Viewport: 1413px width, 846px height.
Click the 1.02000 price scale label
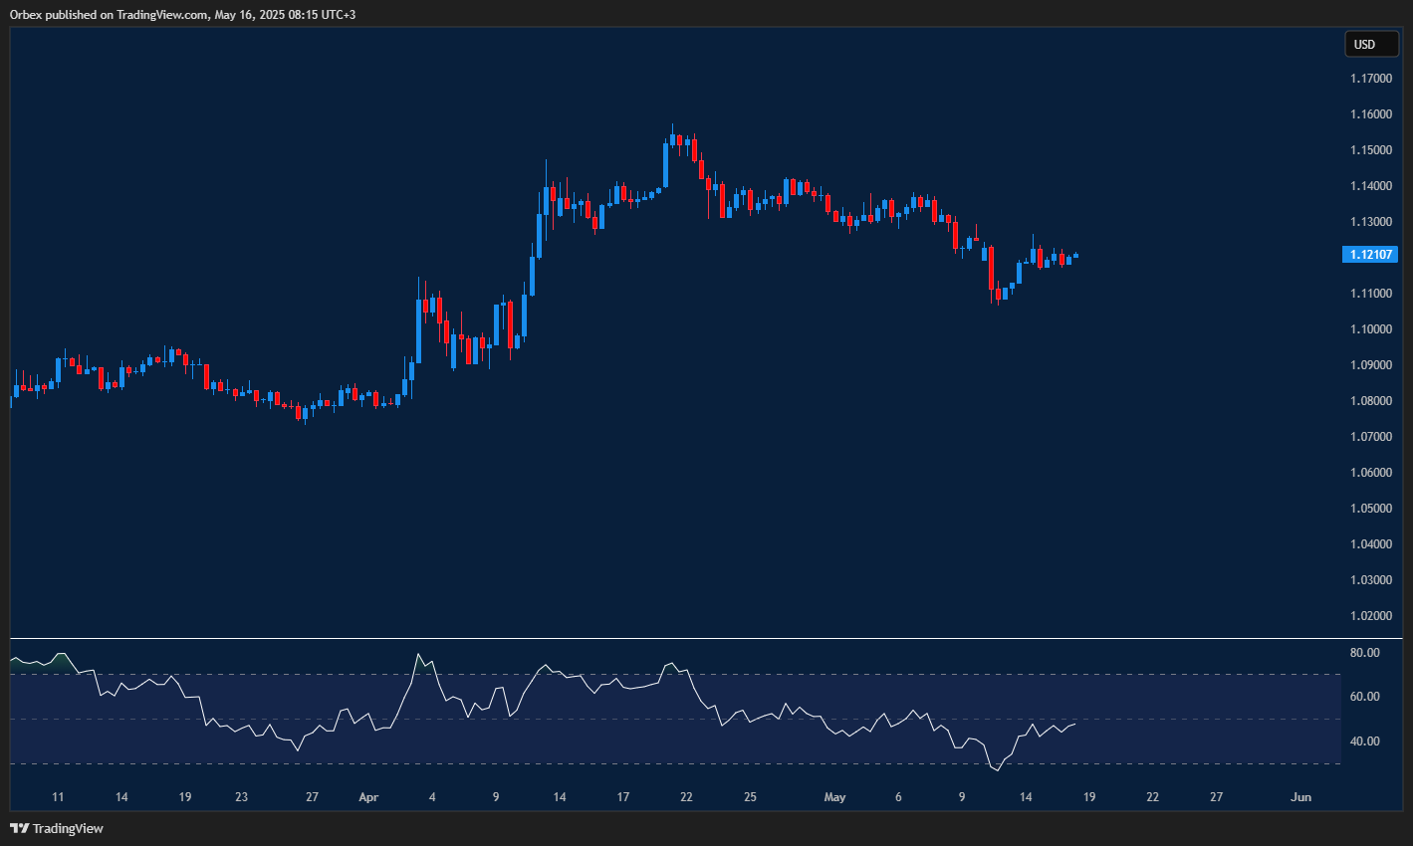click(1371, 616)
